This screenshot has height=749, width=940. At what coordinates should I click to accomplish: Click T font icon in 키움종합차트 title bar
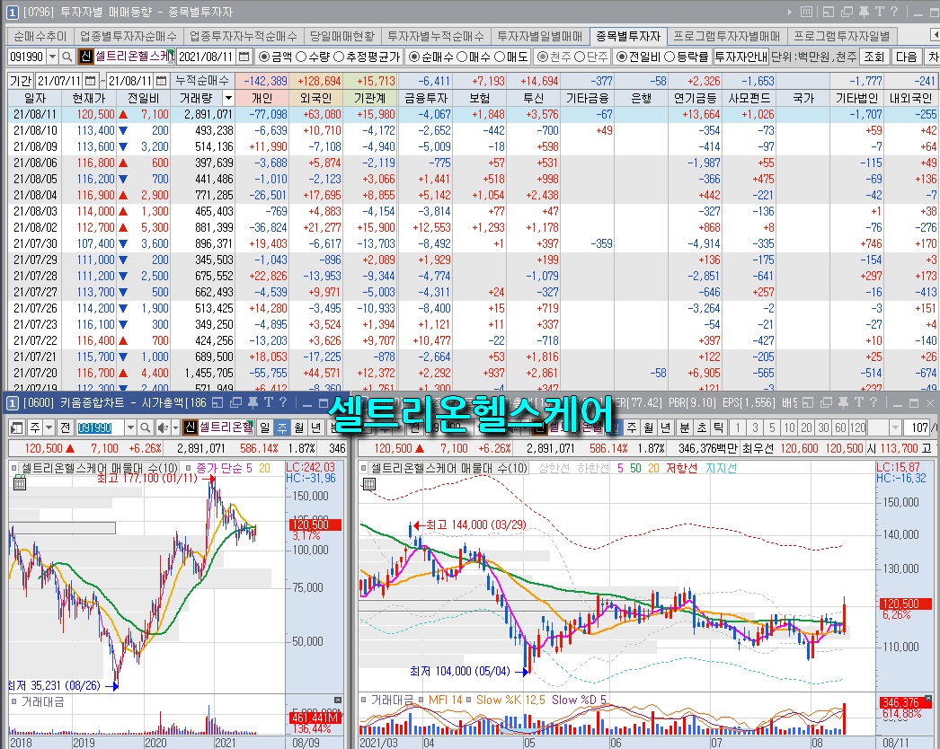268,402
